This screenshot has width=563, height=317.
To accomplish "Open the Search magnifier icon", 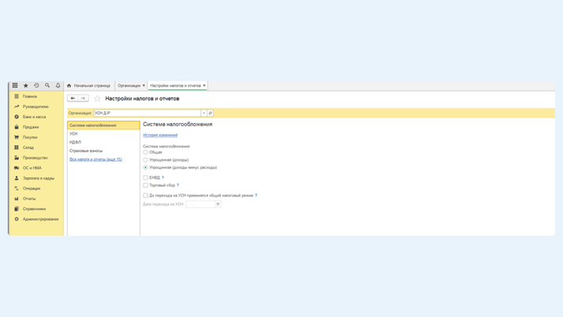I will click(47, 85).
